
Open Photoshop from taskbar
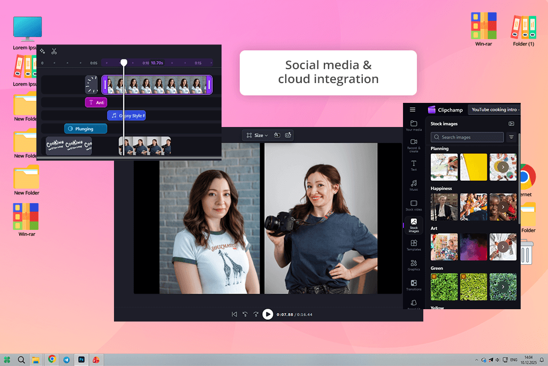point(81,360)
